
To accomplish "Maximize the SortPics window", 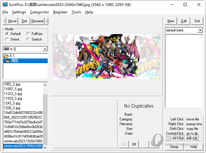I will (185, 5).
